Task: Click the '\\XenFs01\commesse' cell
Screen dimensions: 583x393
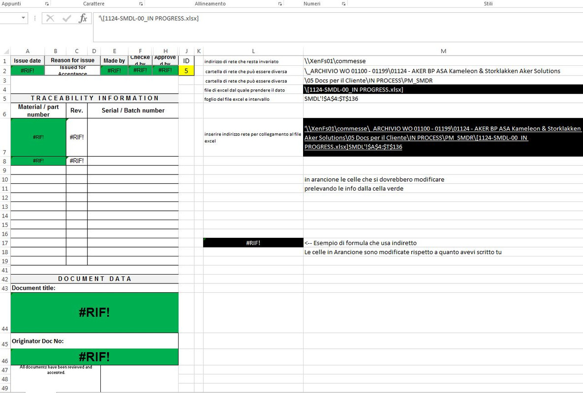Action: click(443, 61)
